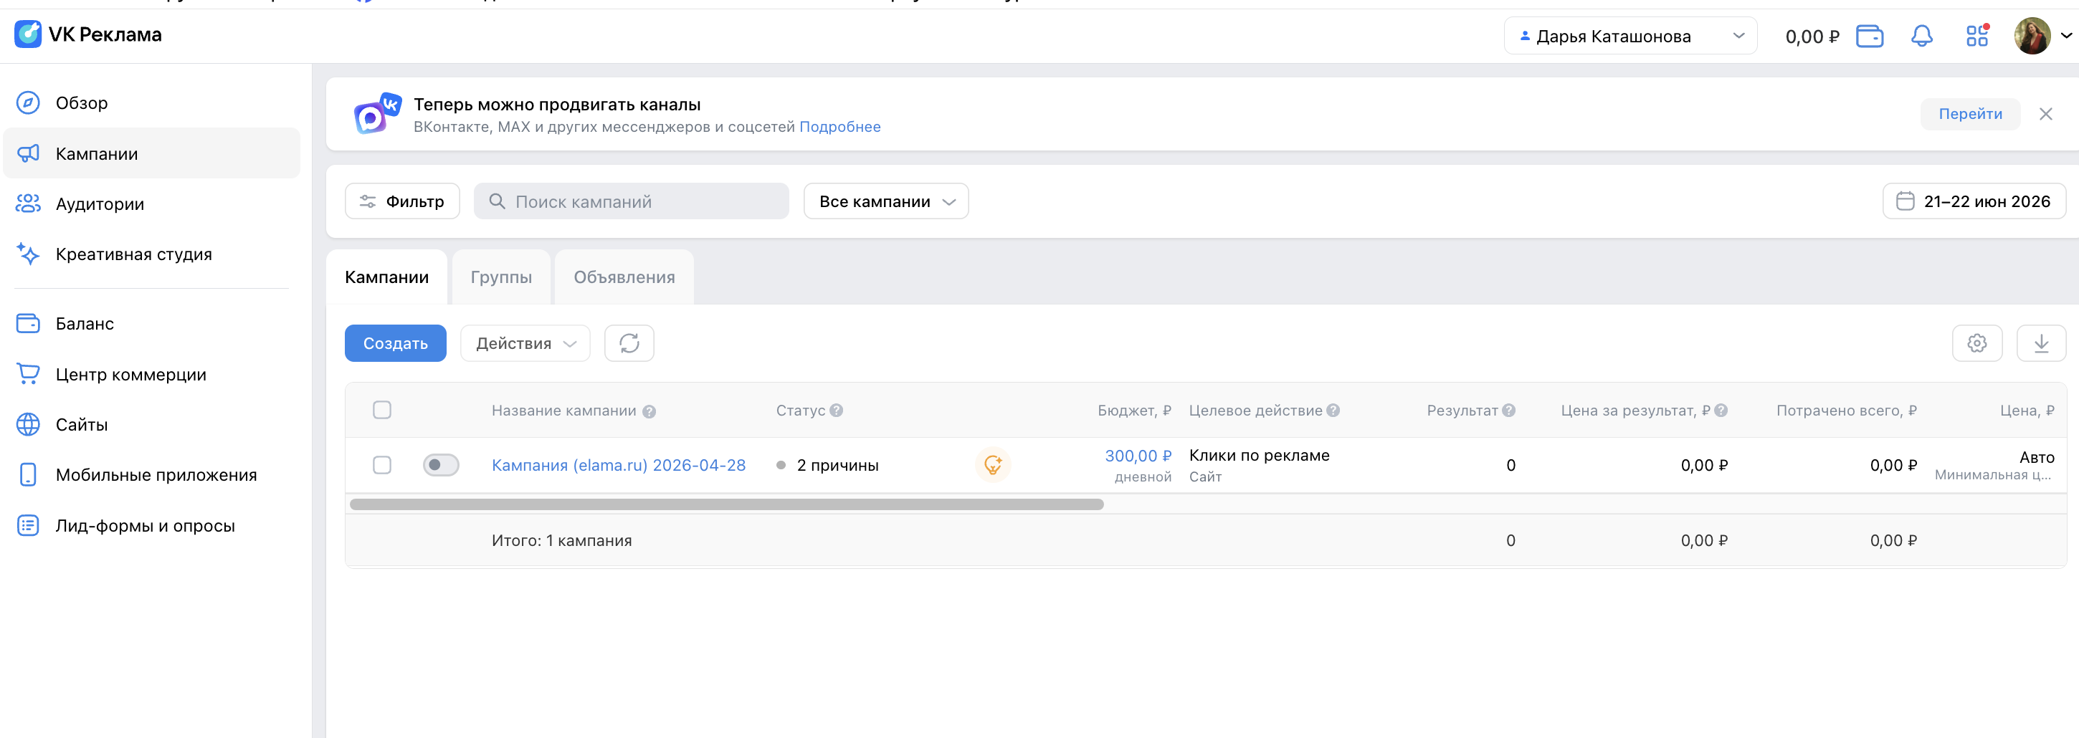Viewport: 2079px width, 738px height.
Task: Click the Лид-формы и опросы list icon
Action: tap(28, 526)
